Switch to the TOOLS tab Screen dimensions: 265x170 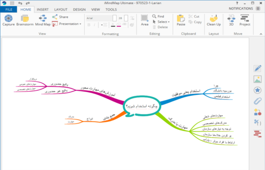(x=111, y=9)
